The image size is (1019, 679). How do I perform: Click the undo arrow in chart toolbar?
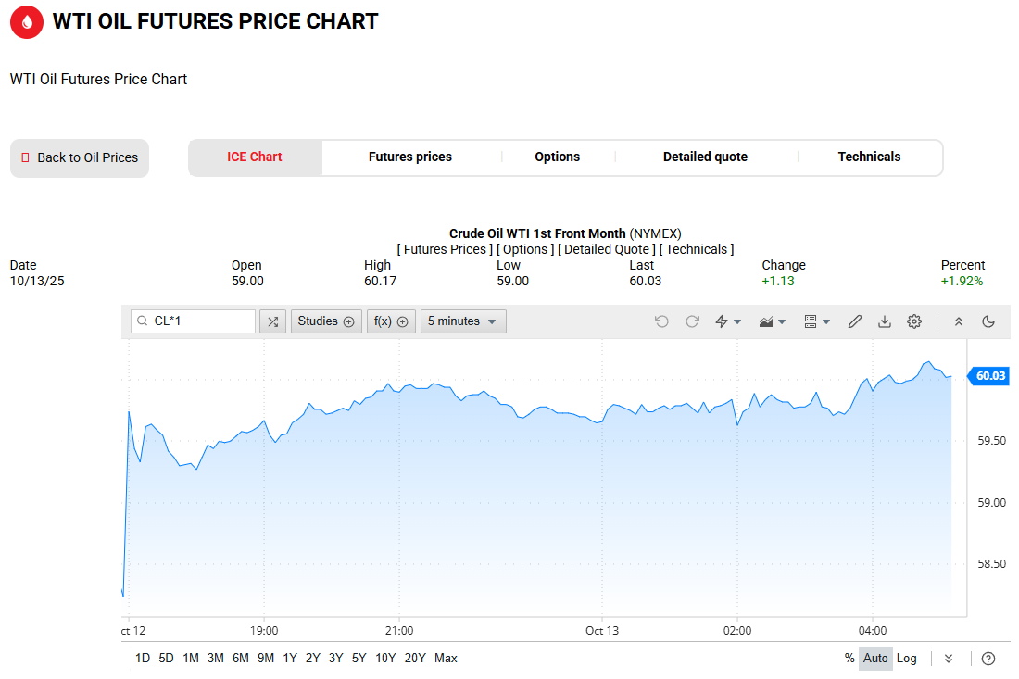661,321
